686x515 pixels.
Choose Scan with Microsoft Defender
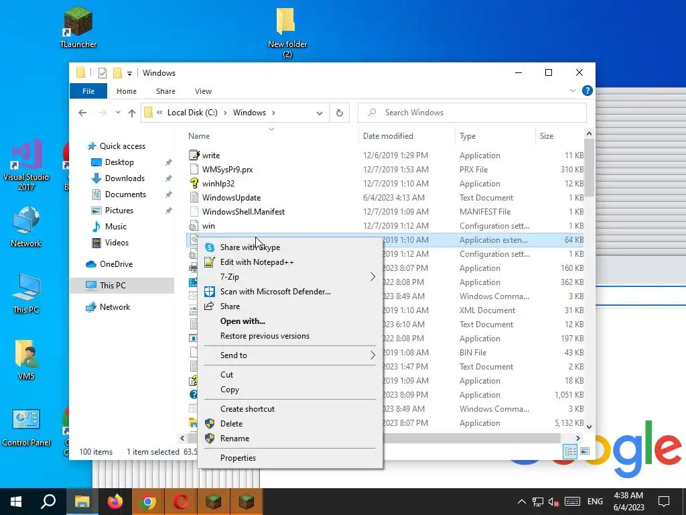point(291,292)
